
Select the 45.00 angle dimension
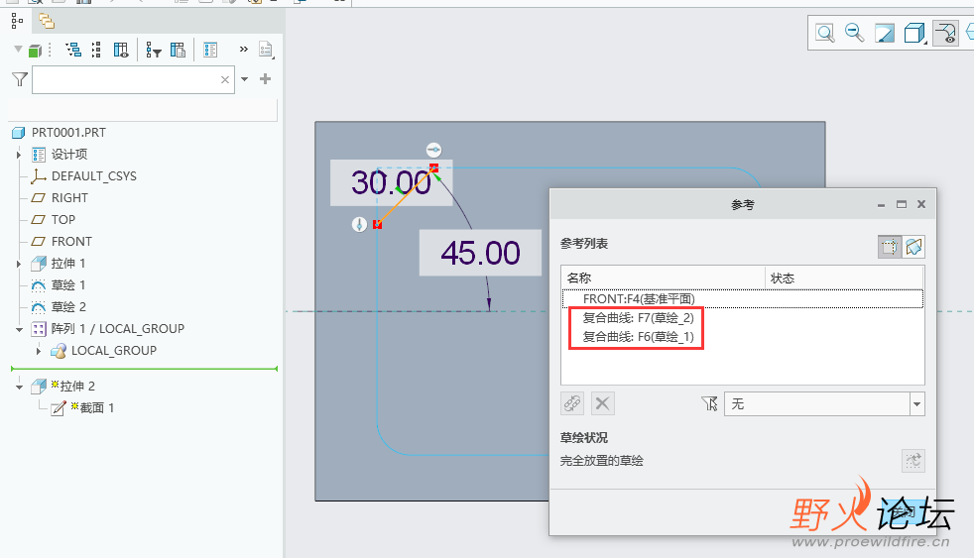480,254
